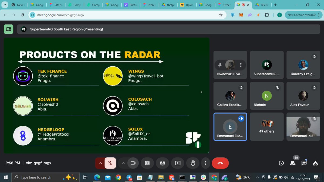
Task: Select Timothy Ezeig... participant tile
Action: [303, 65]
